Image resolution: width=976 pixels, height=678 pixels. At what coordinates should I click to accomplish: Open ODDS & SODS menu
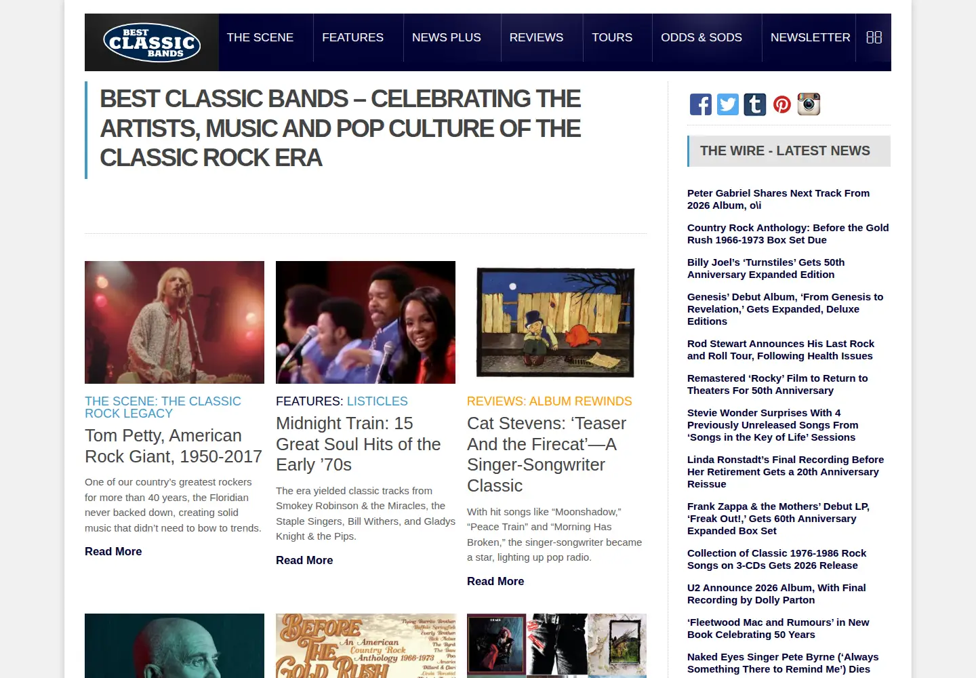click(701, 37)
